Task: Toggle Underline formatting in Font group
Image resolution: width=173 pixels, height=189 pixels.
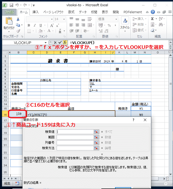Action: click(40, 25)
